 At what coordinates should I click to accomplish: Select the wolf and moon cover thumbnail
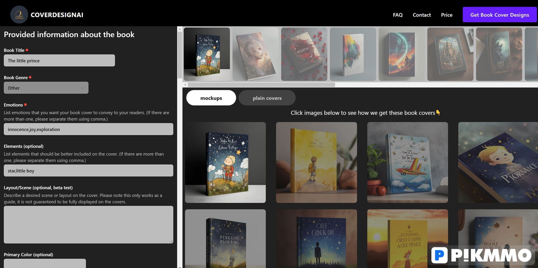click(x=499, y=54)
